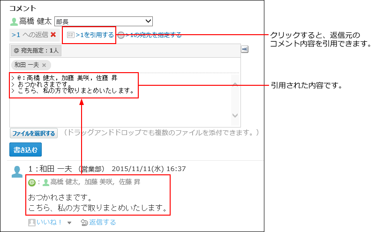Click the expand arrow icon next to comment box
The image size is (375, 232).
pos(244,49)
